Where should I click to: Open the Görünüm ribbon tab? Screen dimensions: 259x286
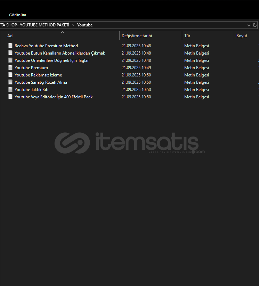(x=17, y=15)
